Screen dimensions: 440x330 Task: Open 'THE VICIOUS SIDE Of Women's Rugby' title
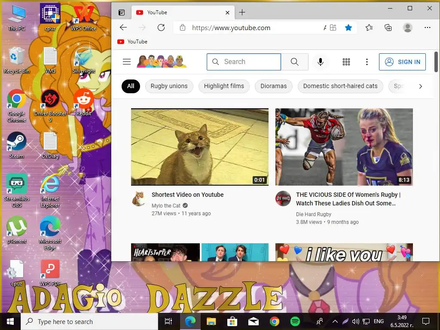pyautogui.click(x=348, y=199)
